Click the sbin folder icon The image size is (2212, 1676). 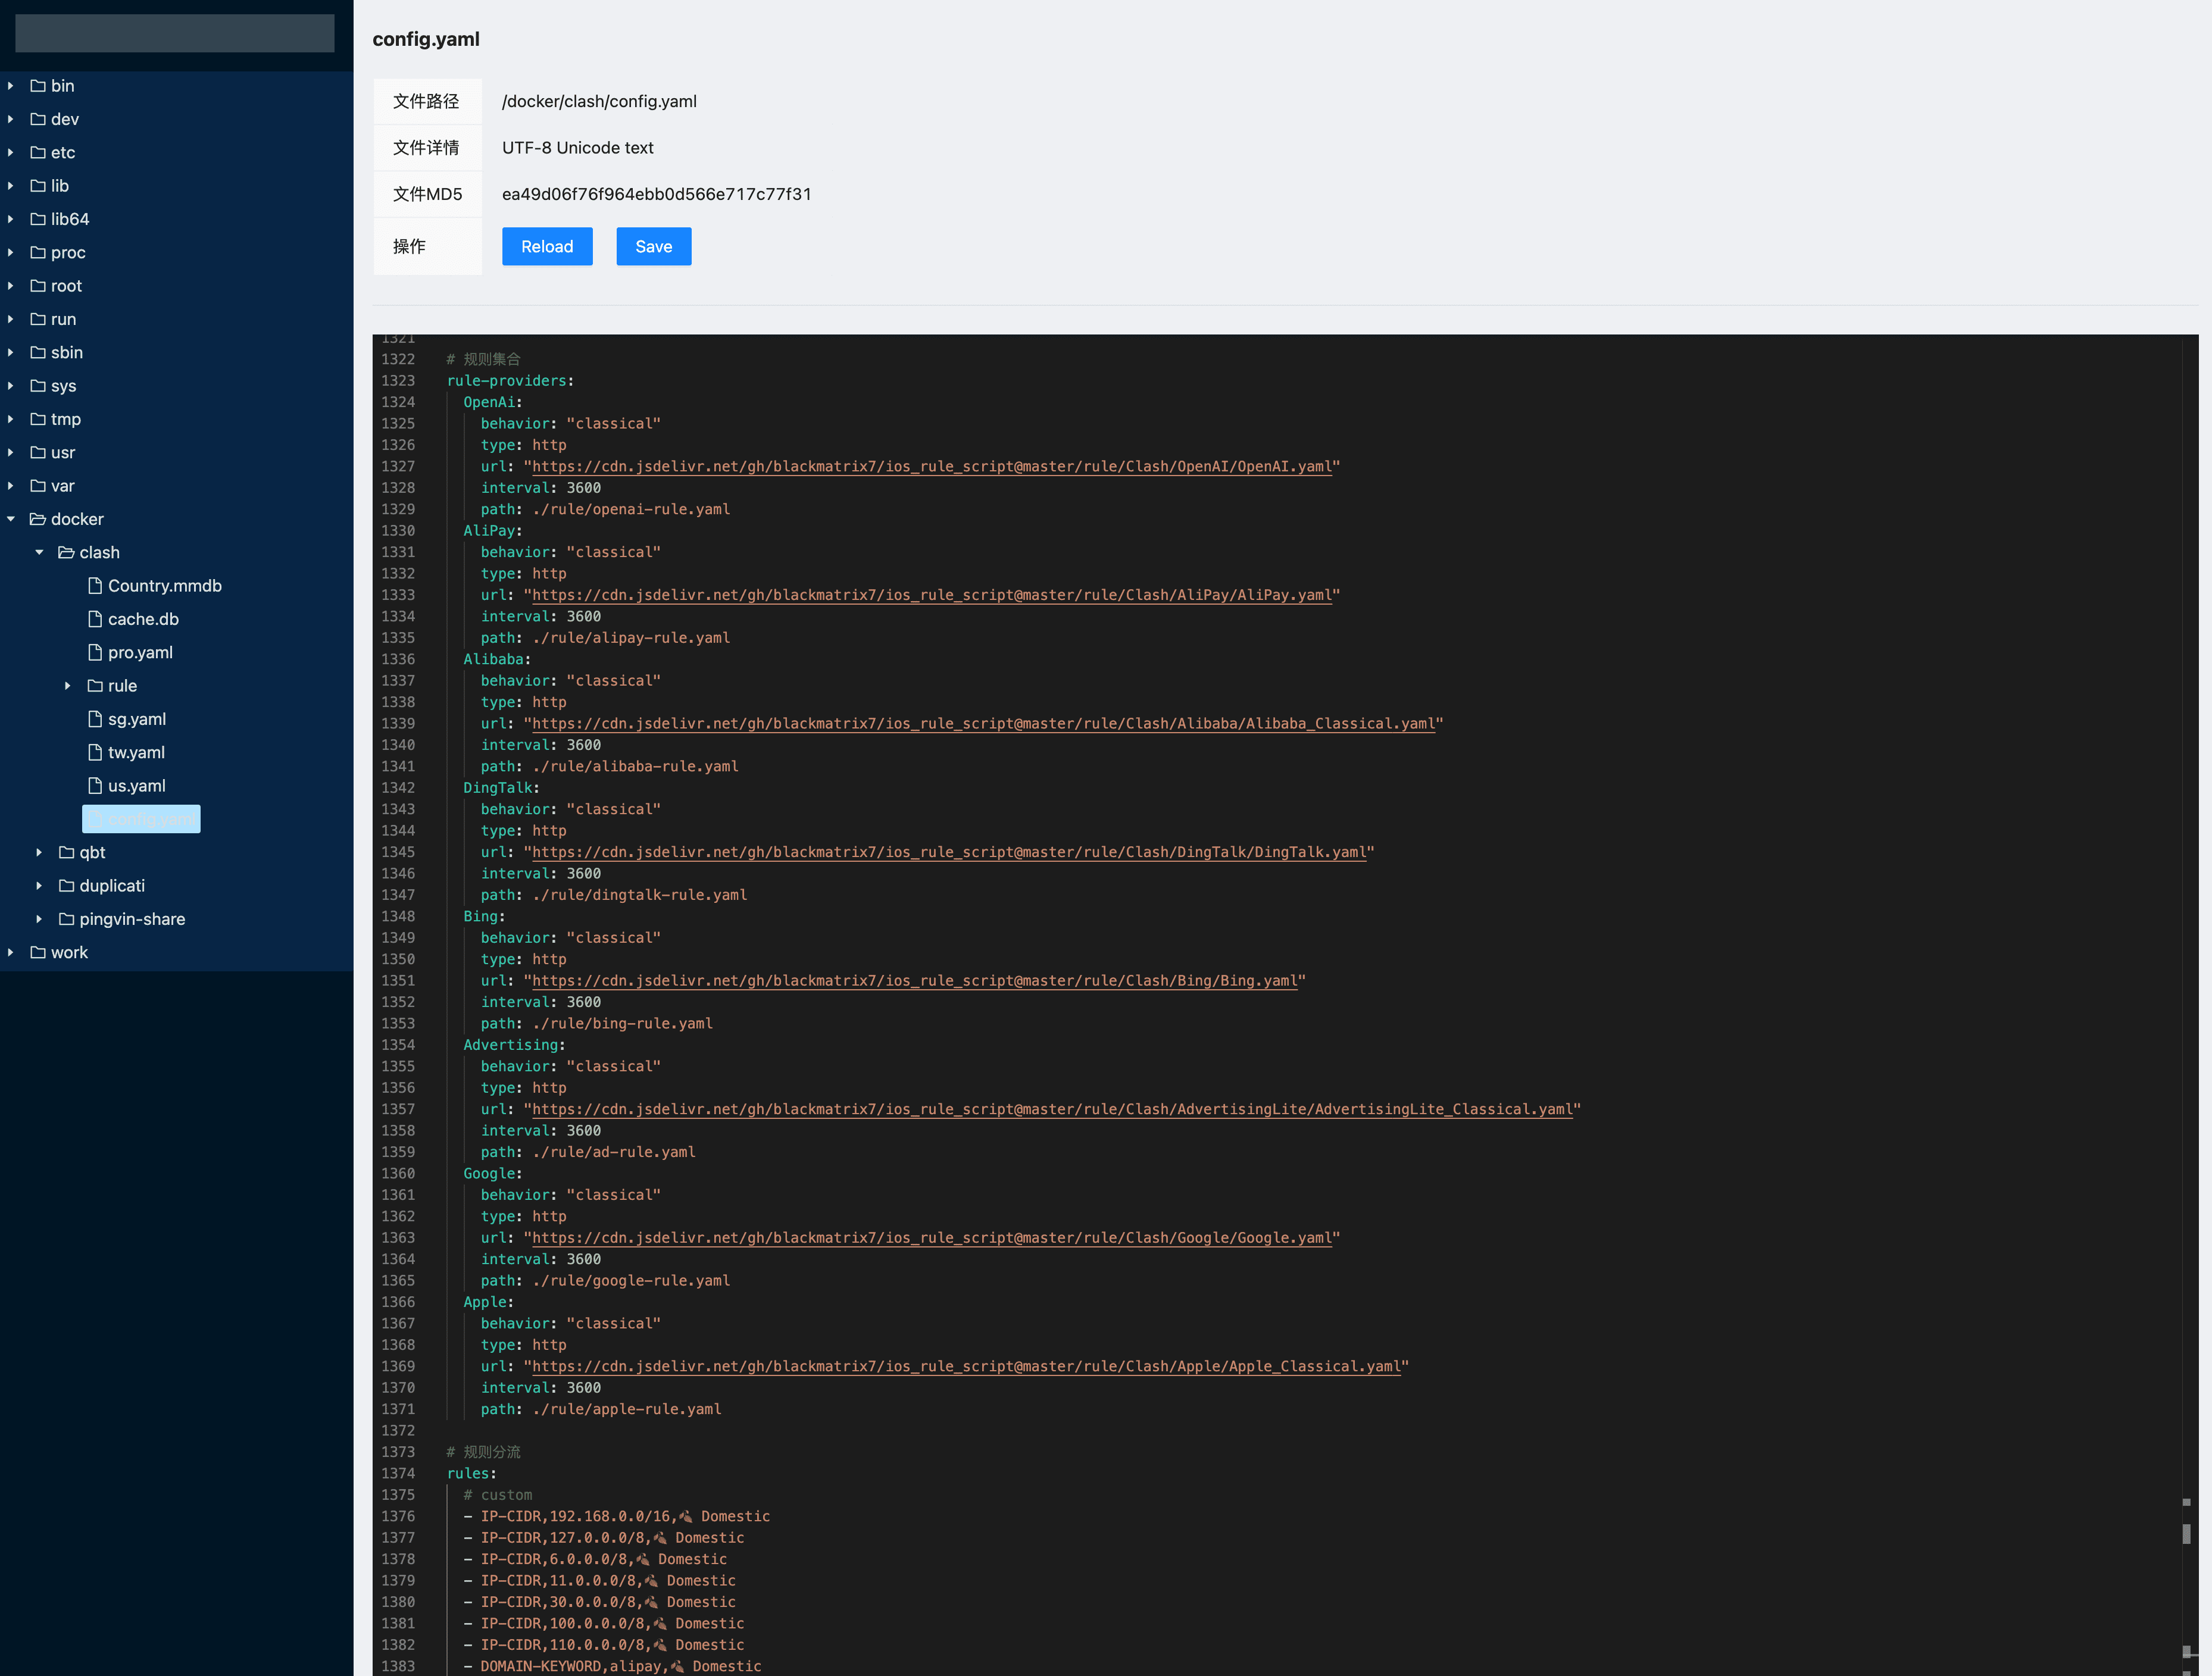[x=38, y=352]
